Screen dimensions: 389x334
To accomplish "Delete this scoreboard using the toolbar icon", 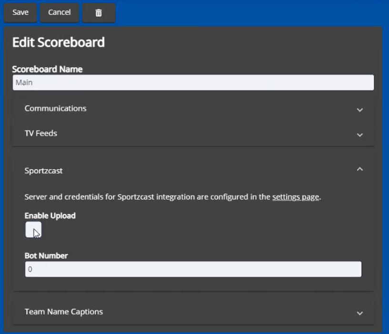I will click(x=99, y=12).
